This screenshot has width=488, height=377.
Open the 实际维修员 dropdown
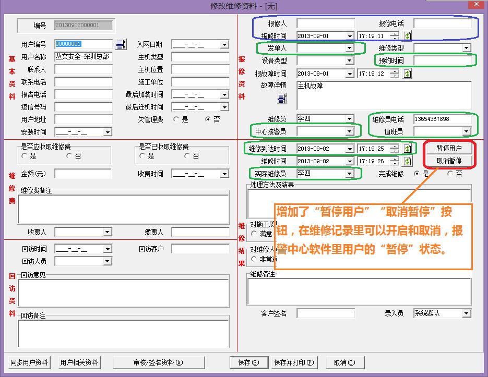point(348,172)
